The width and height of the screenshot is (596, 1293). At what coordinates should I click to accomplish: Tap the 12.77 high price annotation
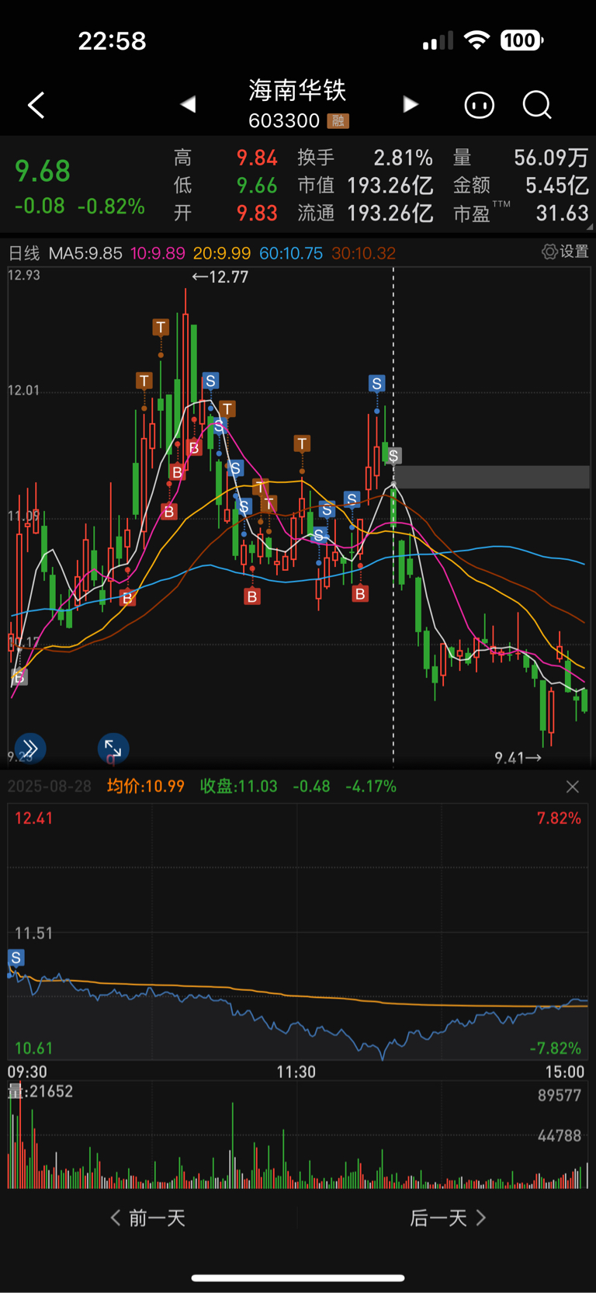click(x=220, y=277)
